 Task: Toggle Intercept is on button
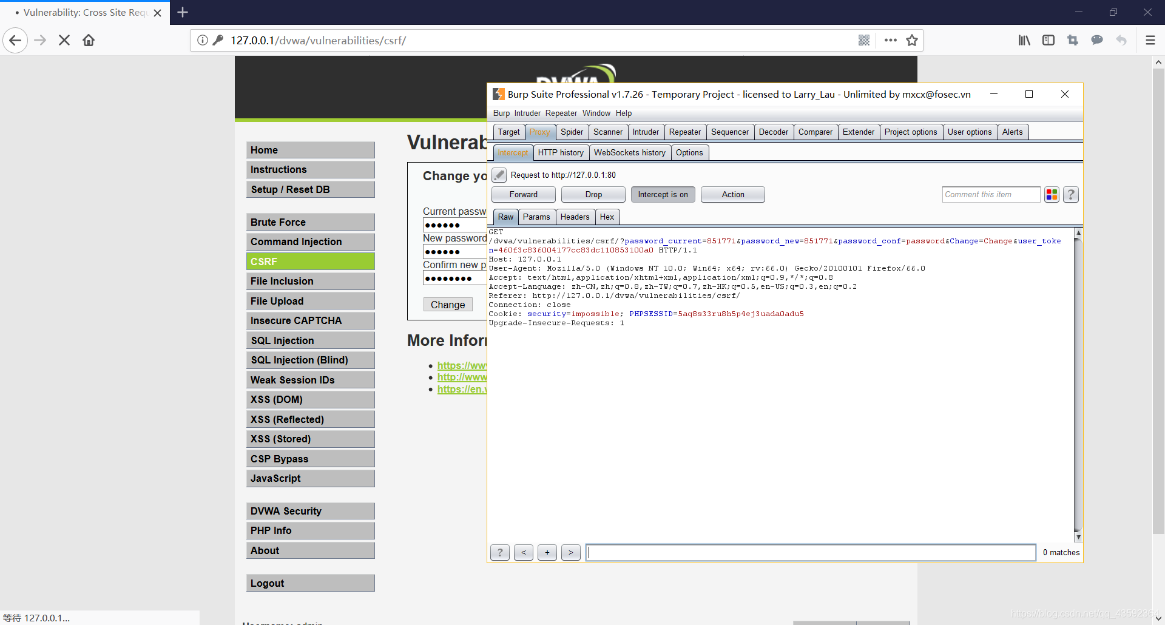click(663, 195)
